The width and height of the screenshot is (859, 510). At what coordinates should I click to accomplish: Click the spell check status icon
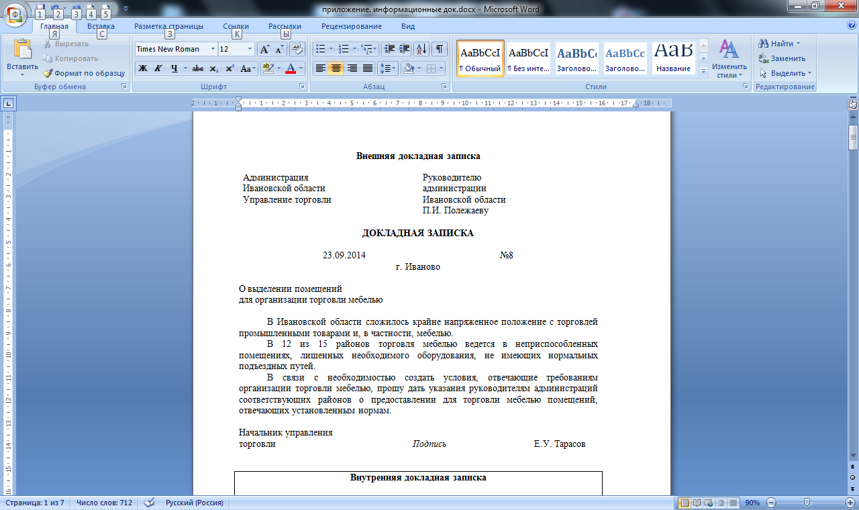(x=149, y=503)
